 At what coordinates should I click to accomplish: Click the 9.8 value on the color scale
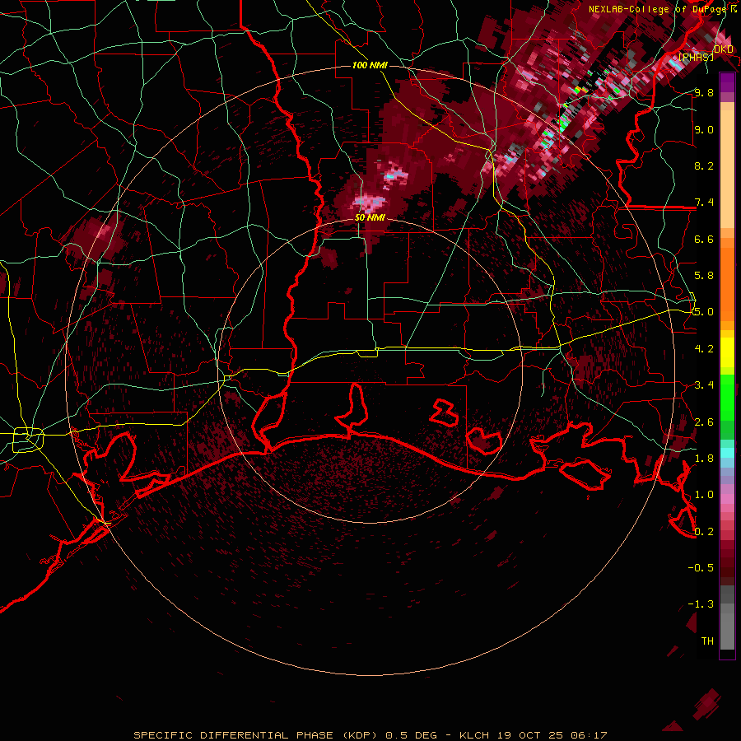point(704,92)
